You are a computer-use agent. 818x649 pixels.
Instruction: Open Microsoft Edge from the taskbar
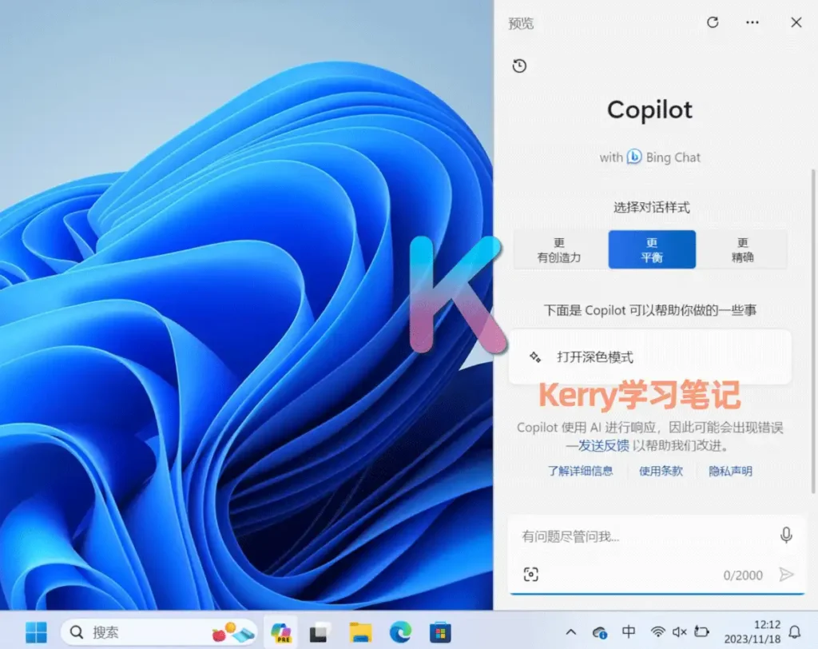click(400, 632)
